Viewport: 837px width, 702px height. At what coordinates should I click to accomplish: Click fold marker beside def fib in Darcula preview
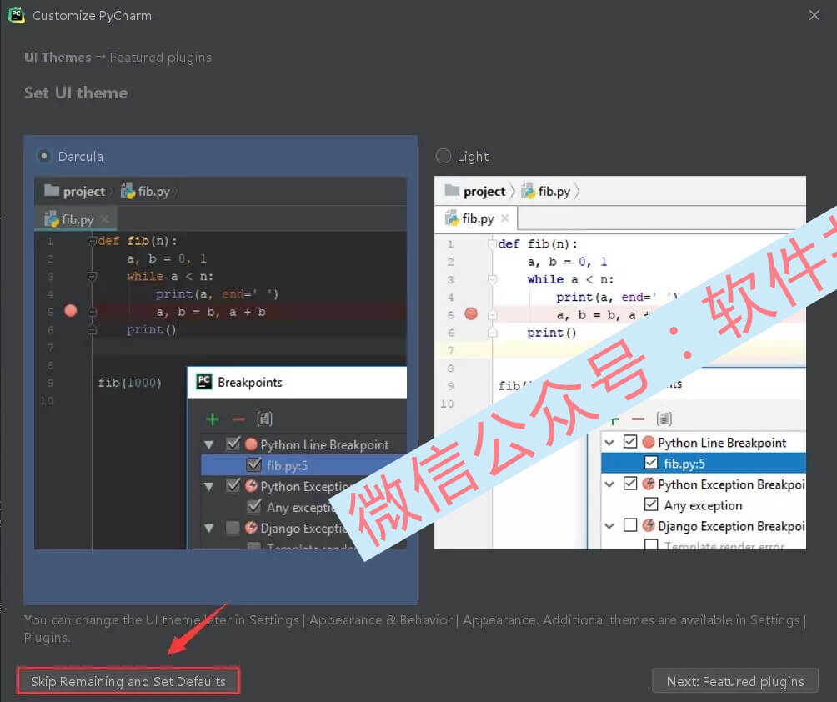(91, 241)
